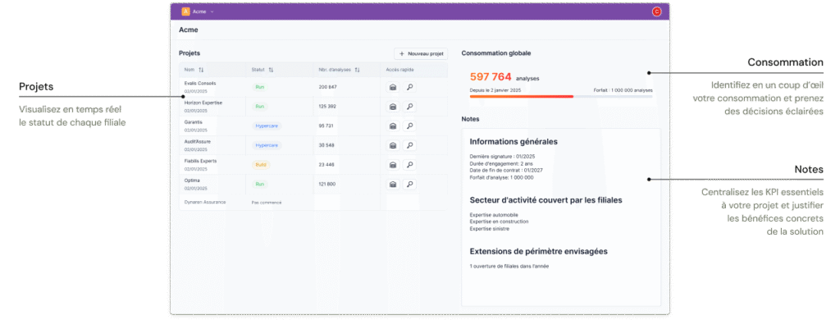Open the building icon for Fiabilis Experts

click(x=393, y=165)
